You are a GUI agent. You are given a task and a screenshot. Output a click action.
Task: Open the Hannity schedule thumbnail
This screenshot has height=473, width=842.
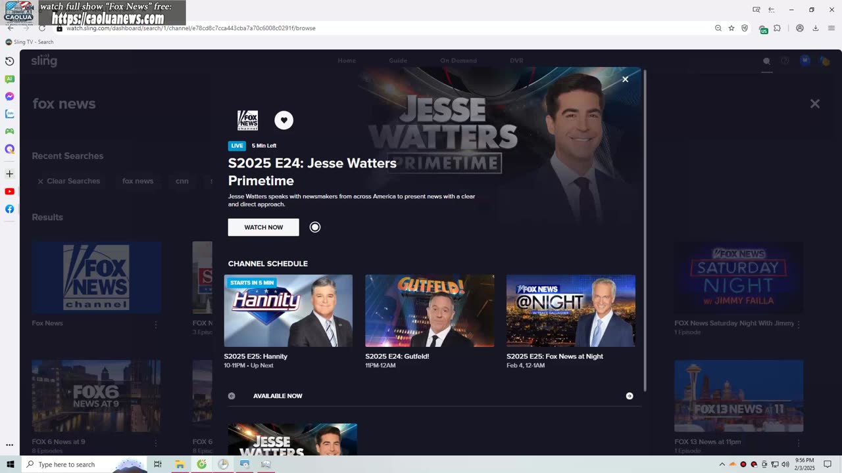288,311
